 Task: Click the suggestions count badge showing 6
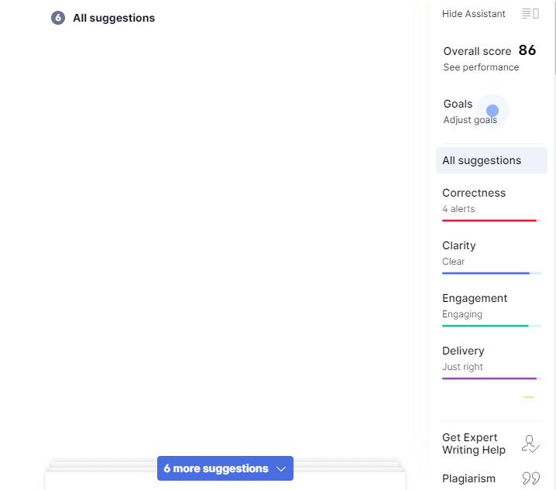coord(58,18)
